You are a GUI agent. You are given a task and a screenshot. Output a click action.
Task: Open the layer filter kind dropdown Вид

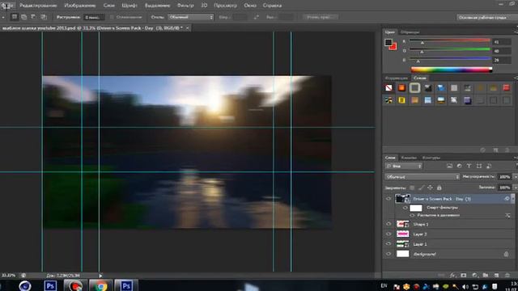[x=404, y=166]
